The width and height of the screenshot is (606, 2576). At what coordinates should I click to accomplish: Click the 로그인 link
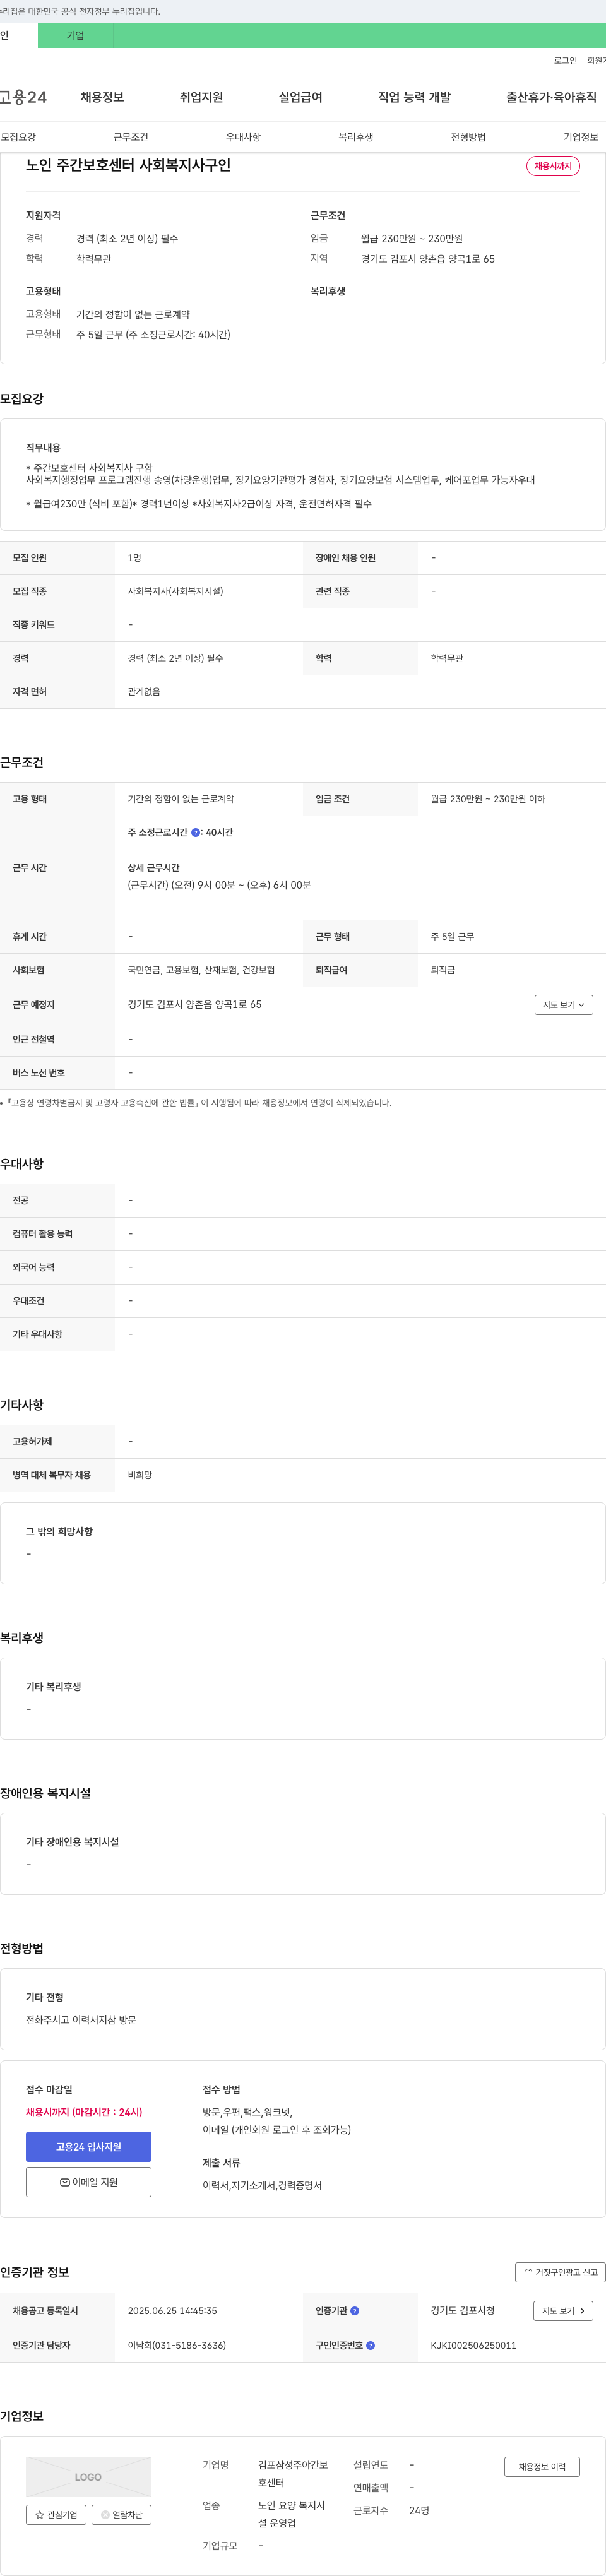point(565,61)
